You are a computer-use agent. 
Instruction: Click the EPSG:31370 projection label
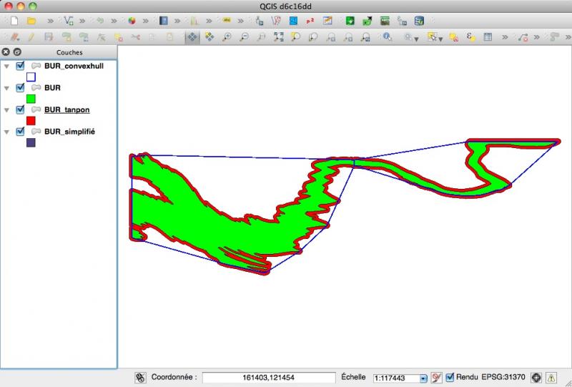[x=503, y=377]
